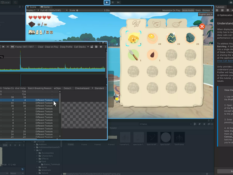The width and height of the screenshot is (233, 175).
Task: Open the Checkerboard background dropdown
Action: click(84, 88)
